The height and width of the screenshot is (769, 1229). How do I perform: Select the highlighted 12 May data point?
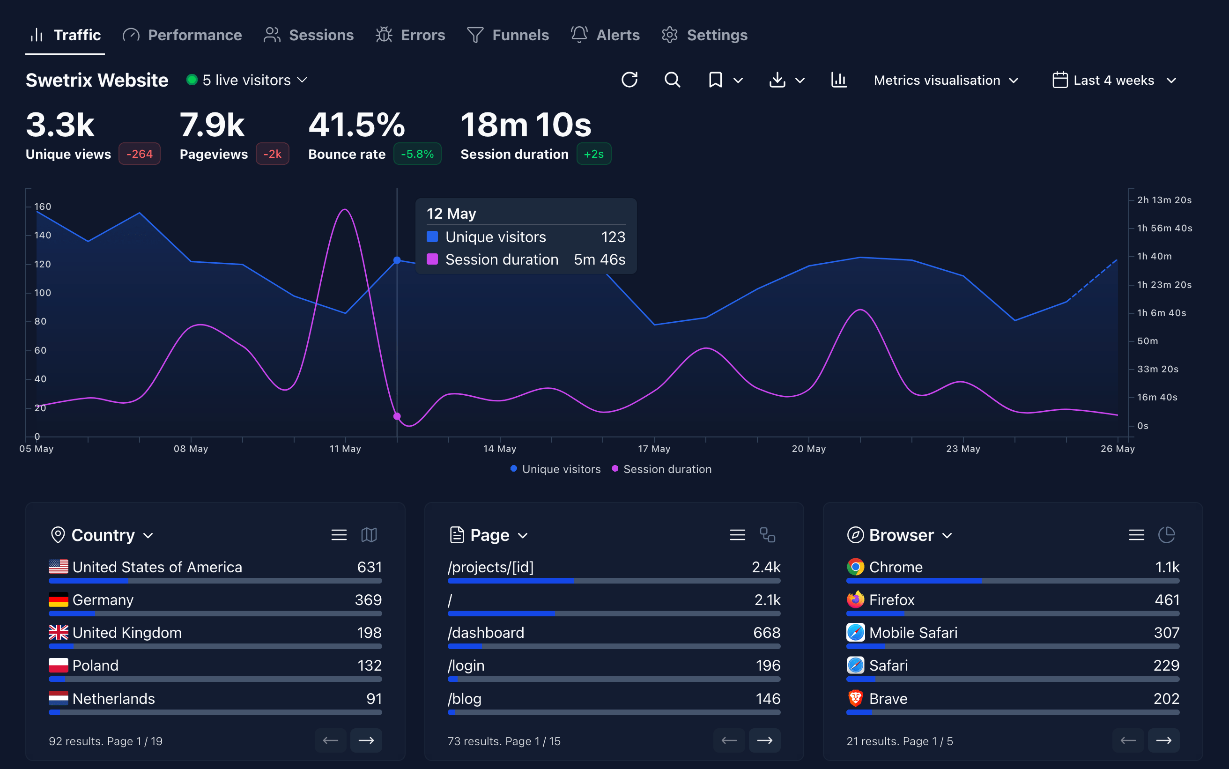pyautogui.click(x=397, y=260)
